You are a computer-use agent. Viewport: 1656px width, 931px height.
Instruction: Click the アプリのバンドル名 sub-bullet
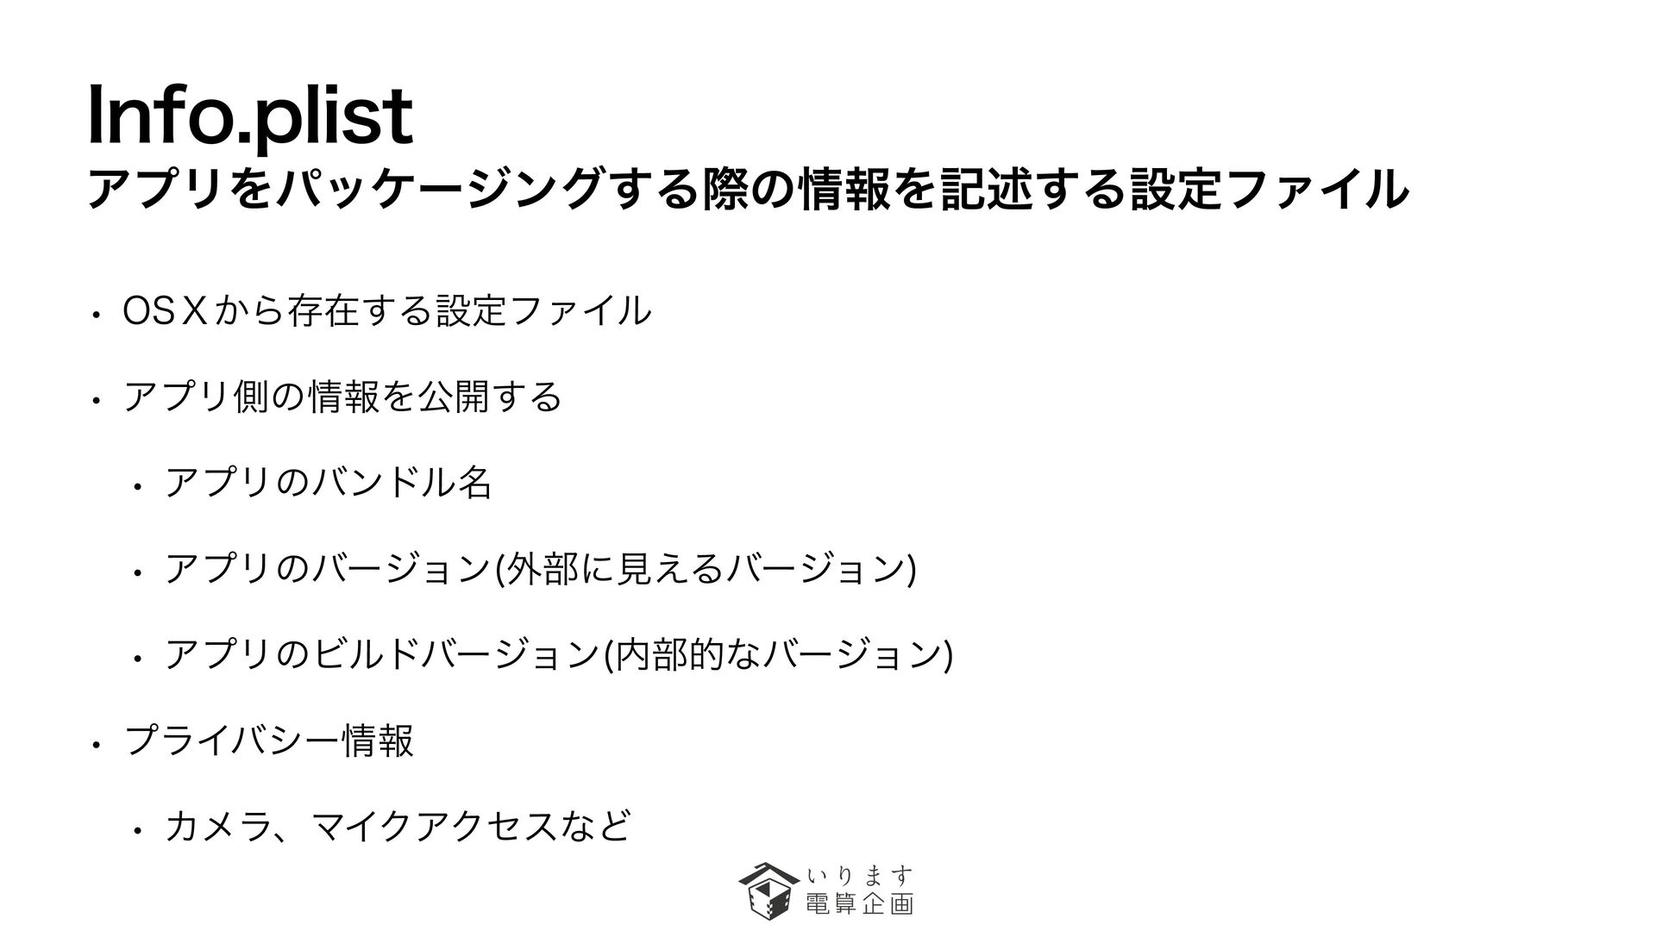pyautogui.click(x=329, y=483)
